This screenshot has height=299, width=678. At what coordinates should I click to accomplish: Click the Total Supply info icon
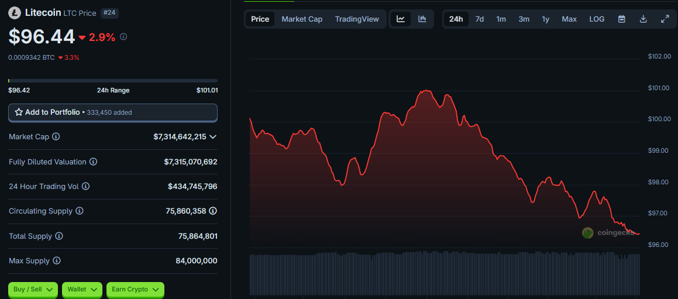click(x=59, y=236)
